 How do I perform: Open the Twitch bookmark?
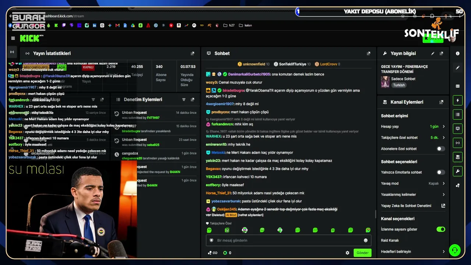pos(64,25)
